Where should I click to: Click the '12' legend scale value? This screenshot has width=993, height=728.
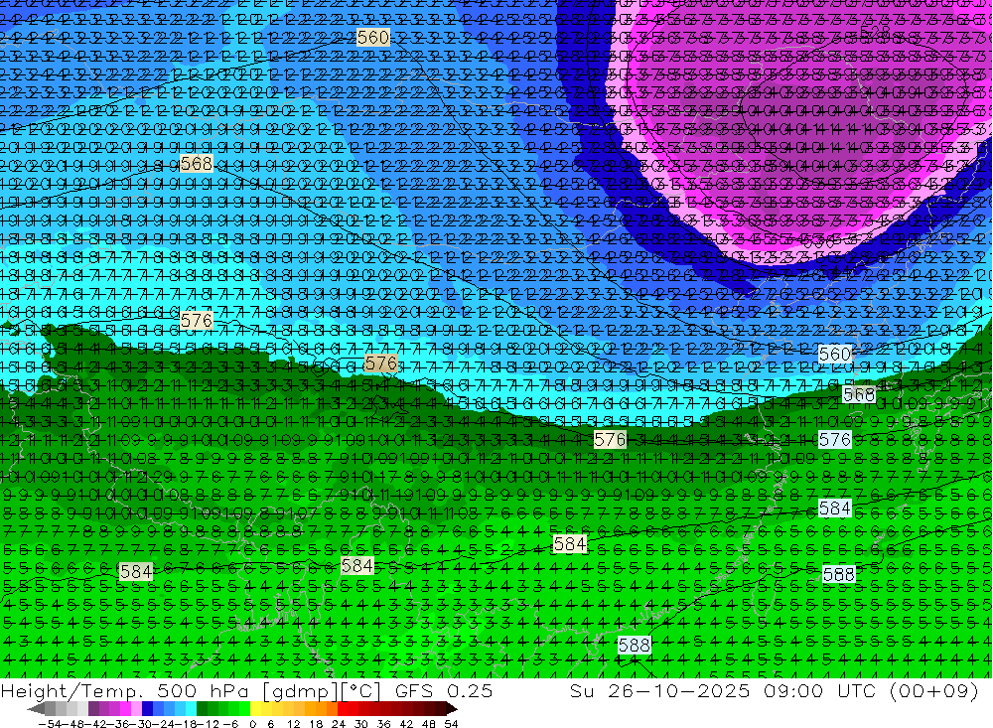[293, 724]
